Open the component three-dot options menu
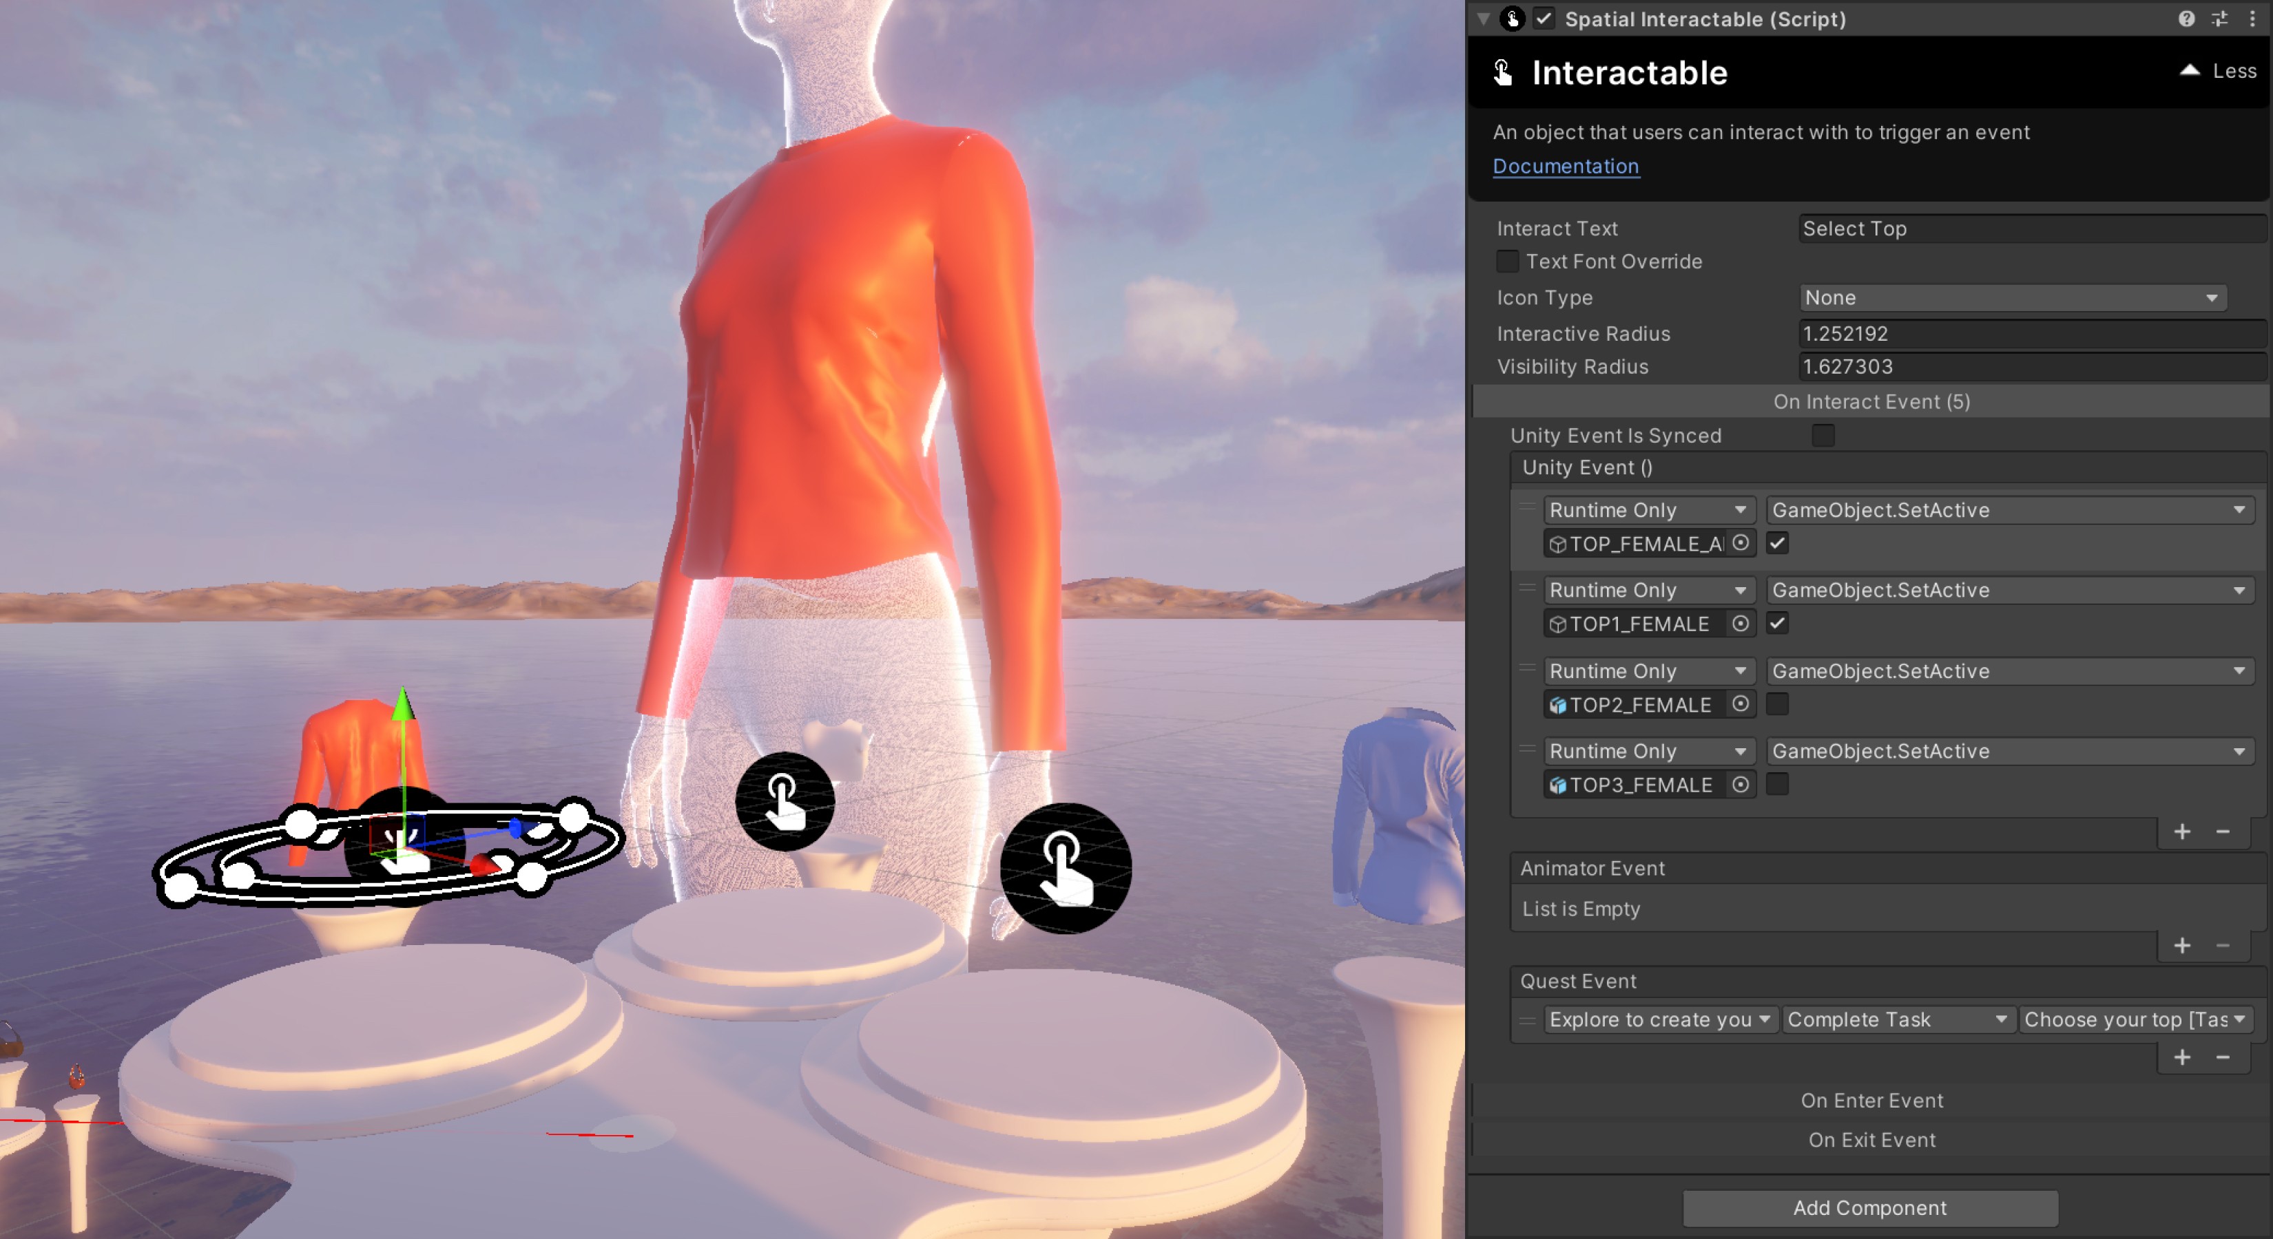This screenshot has width=2273, height=1239. coord(2252,19)
